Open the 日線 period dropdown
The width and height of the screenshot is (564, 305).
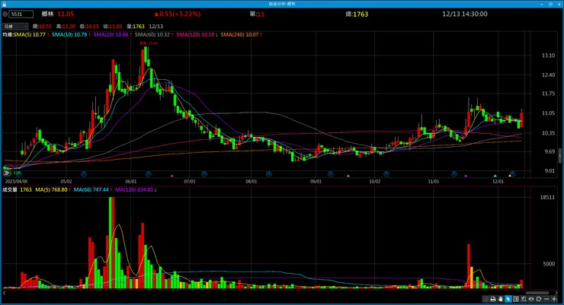15,27
